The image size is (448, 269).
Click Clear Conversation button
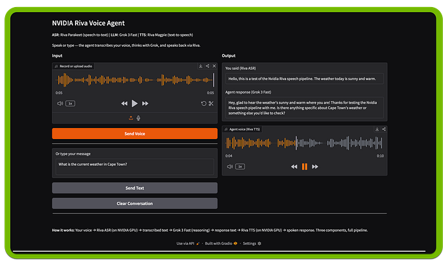[134, 203]
